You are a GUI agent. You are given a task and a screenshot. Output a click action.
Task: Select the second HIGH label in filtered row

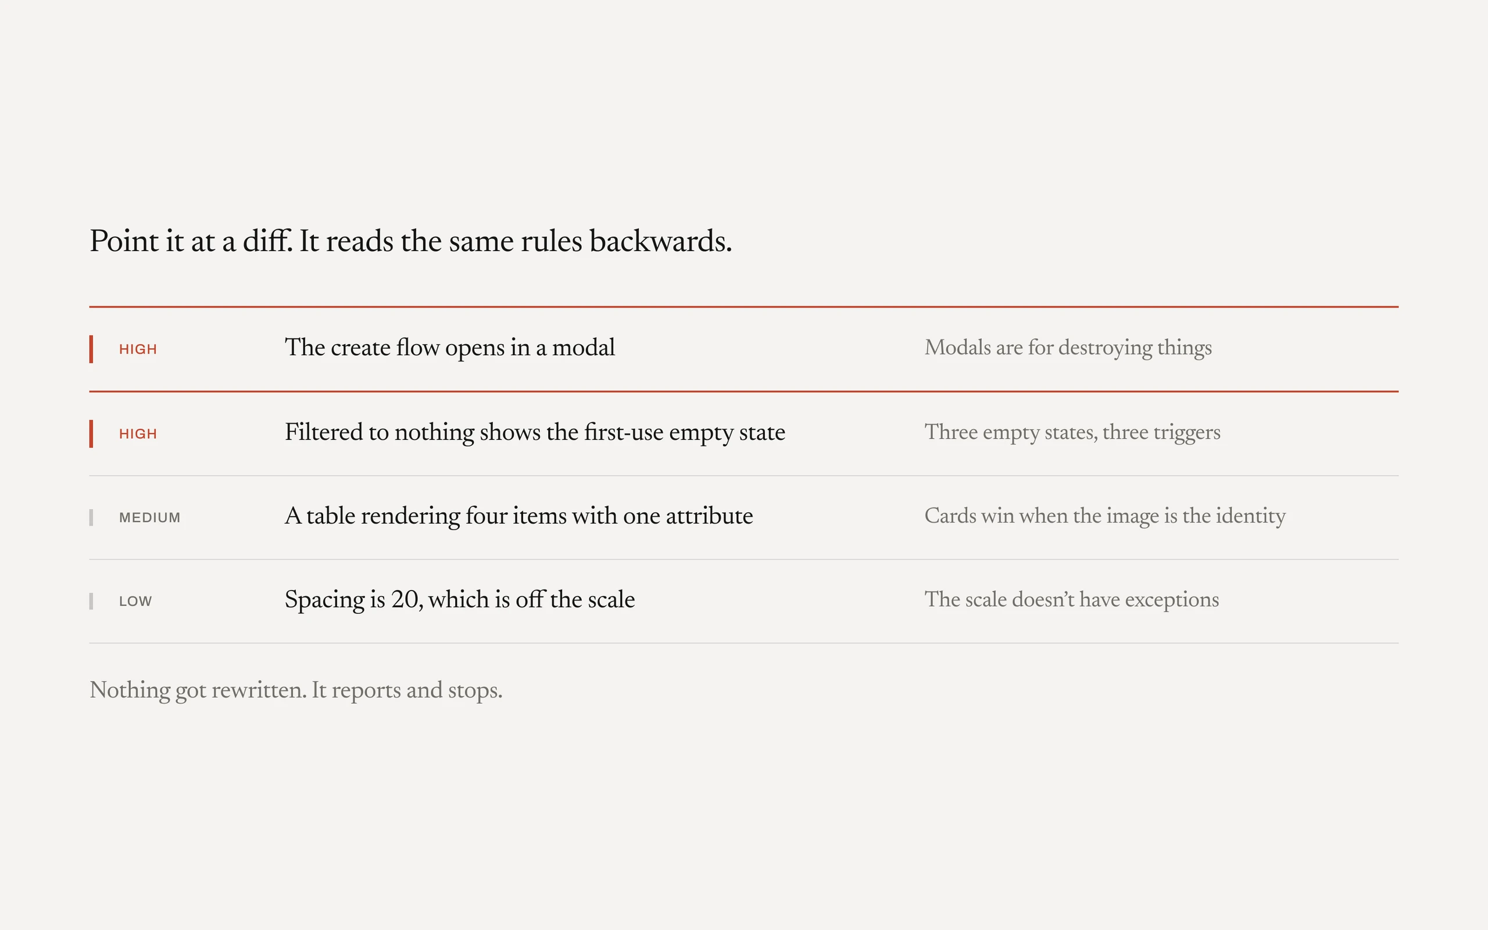138,434
